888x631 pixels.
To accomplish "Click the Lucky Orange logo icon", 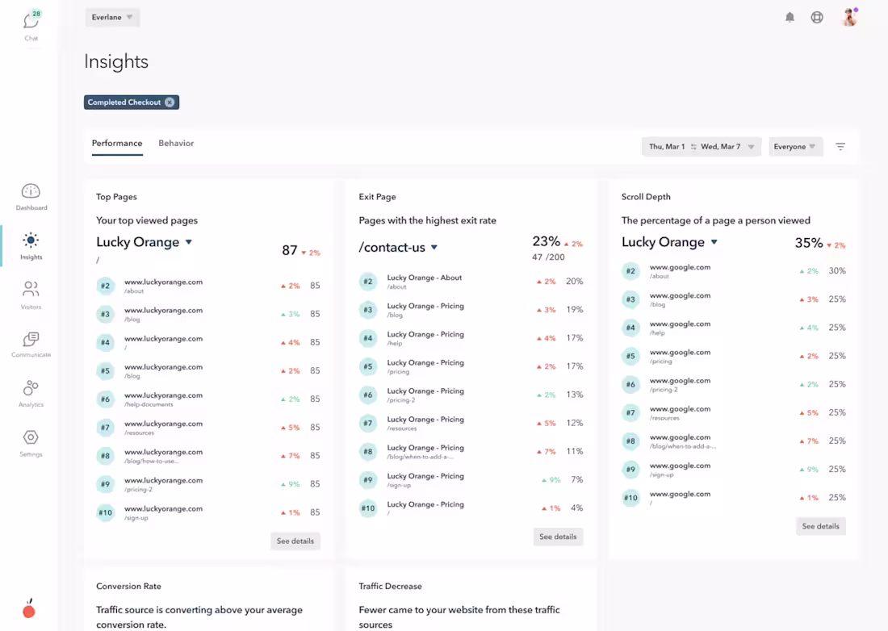I will [x=29, y=609].
